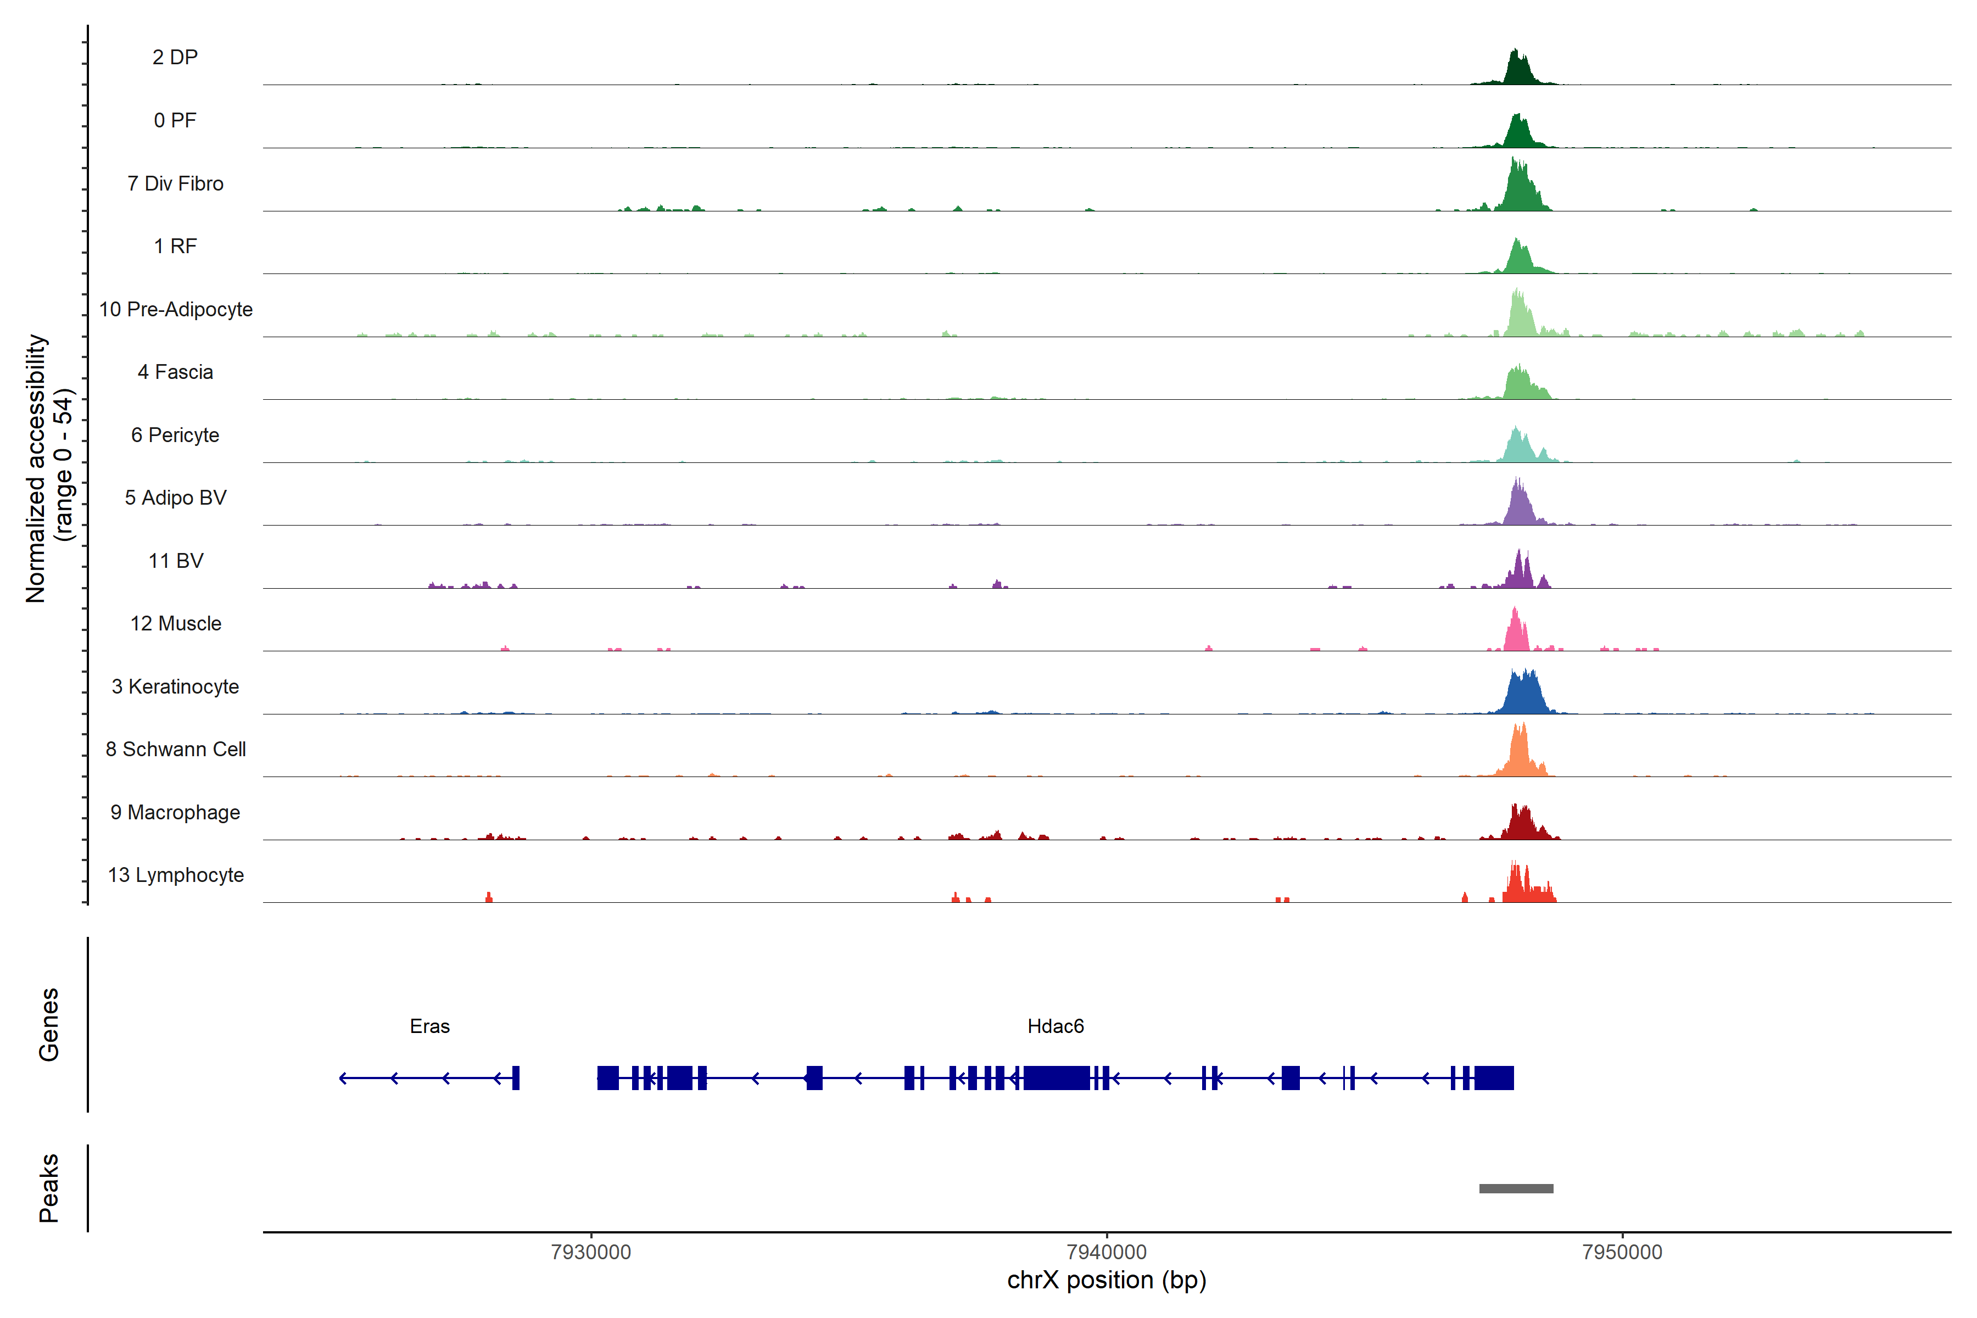Click the 7930000 axis tick label
Viewport: 1977px width, 1318px height.
click(x=591, y=1252)
